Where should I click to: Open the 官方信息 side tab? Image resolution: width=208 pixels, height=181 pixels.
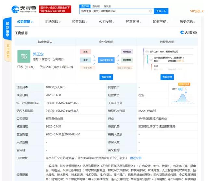pyautogui.click(x=7, y=29)
